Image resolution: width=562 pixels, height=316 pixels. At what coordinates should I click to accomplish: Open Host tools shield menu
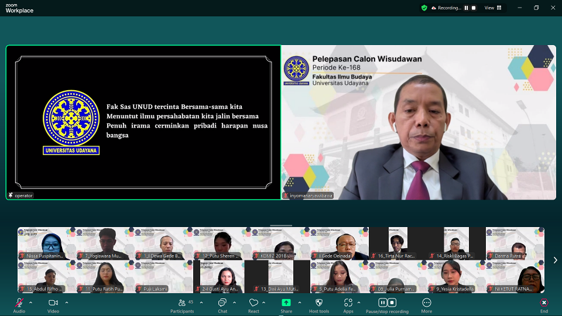click(x=319, y=305)
